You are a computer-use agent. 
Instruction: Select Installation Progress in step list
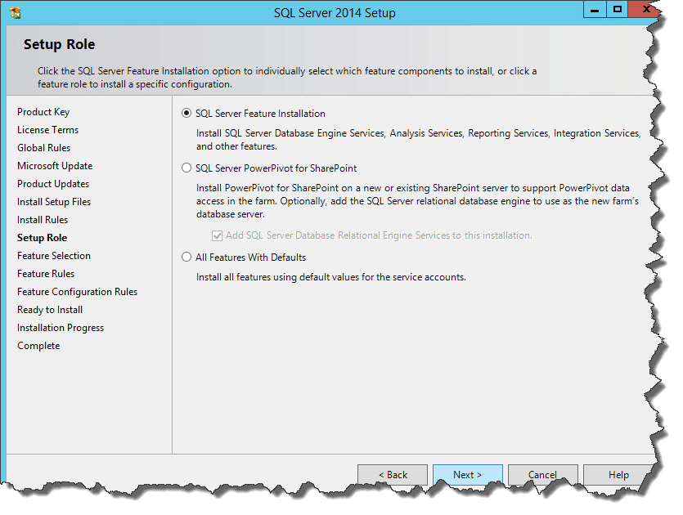coord(61,328)
